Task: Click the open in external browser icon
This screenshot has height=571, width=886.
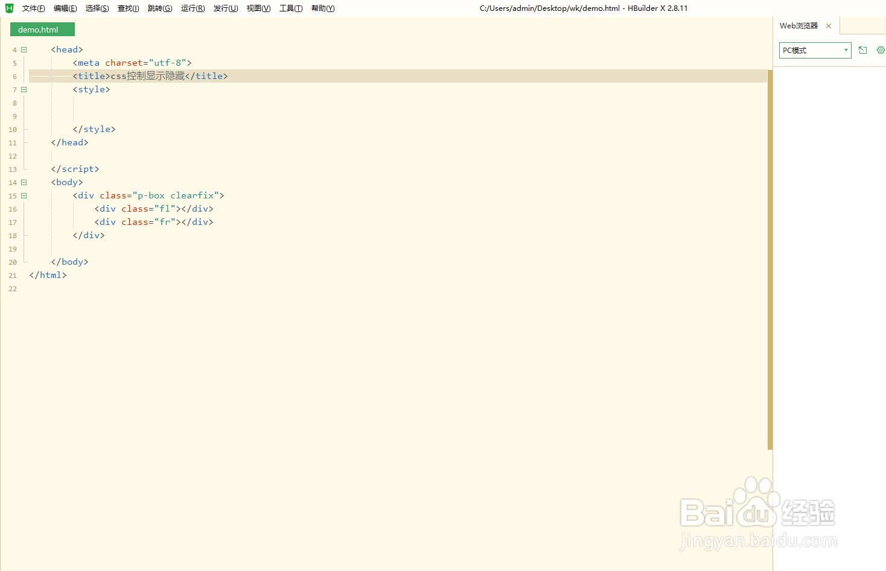Action: pos(862,50)
